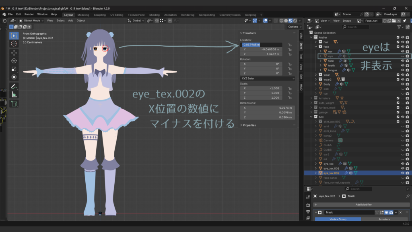
Task: Click the Vertex Group mode button
Action: click(338, 220)
